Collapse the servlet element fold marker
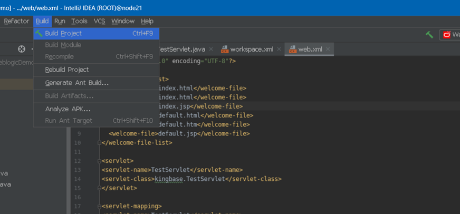 tap(99, 160)
